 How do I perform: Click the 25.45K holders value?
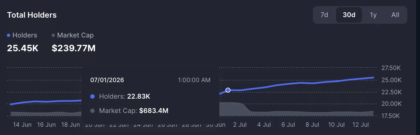point(23,48)
